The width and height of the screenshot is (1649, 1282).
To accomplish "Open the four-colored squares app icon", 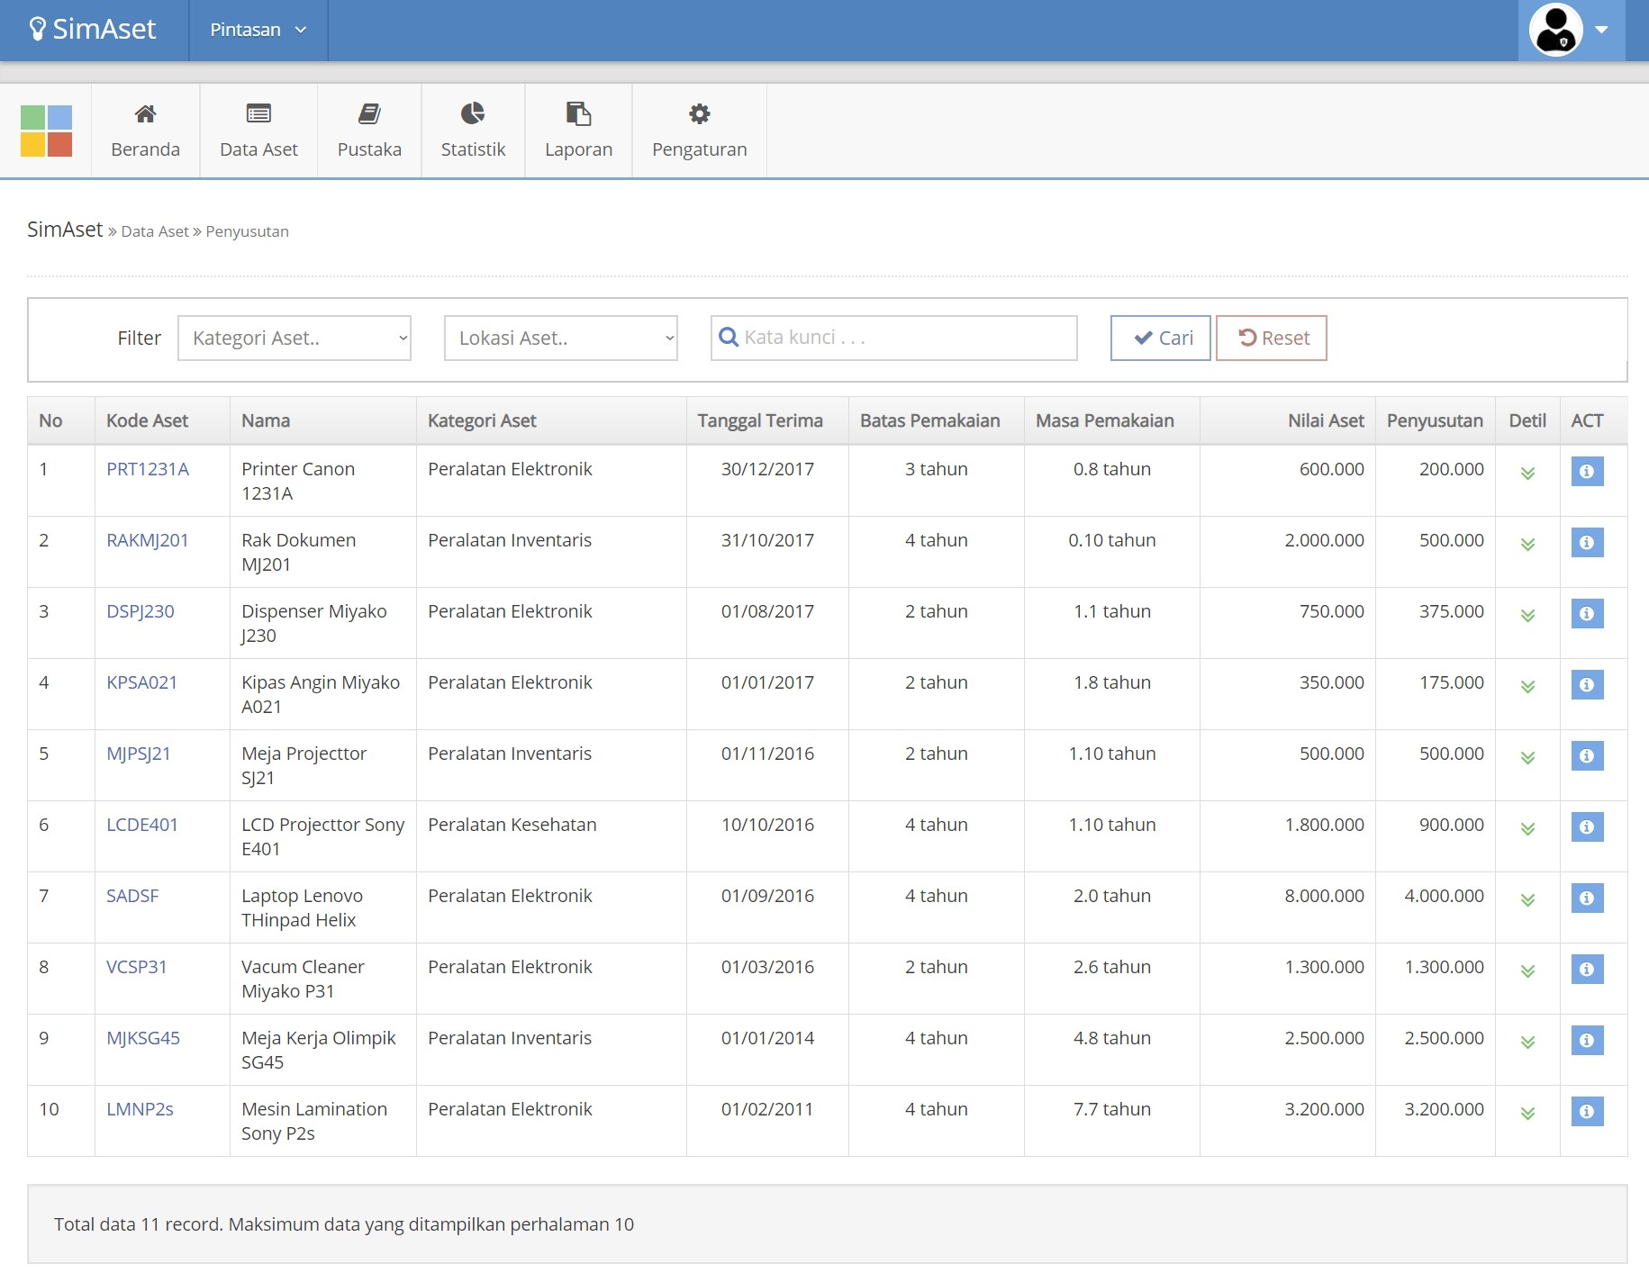I will pos(46,131).
